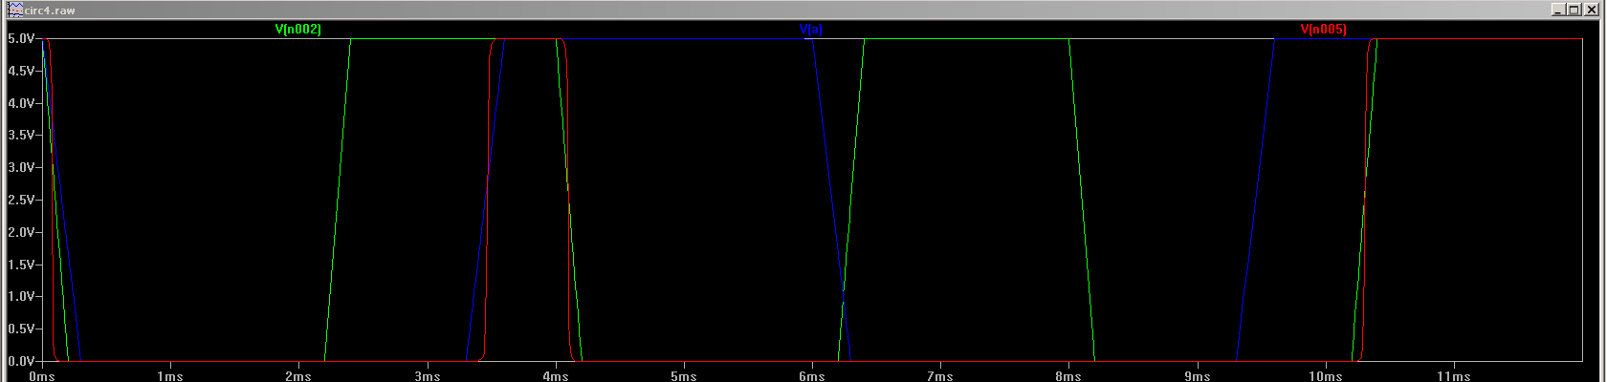Close the circ4.raw waveform window
The width and height of the screenshot is (1607, 382).
(x=1592, y=10)
